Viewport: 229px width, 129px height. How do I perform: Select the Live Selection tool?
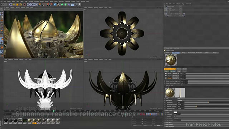point(10,5)
